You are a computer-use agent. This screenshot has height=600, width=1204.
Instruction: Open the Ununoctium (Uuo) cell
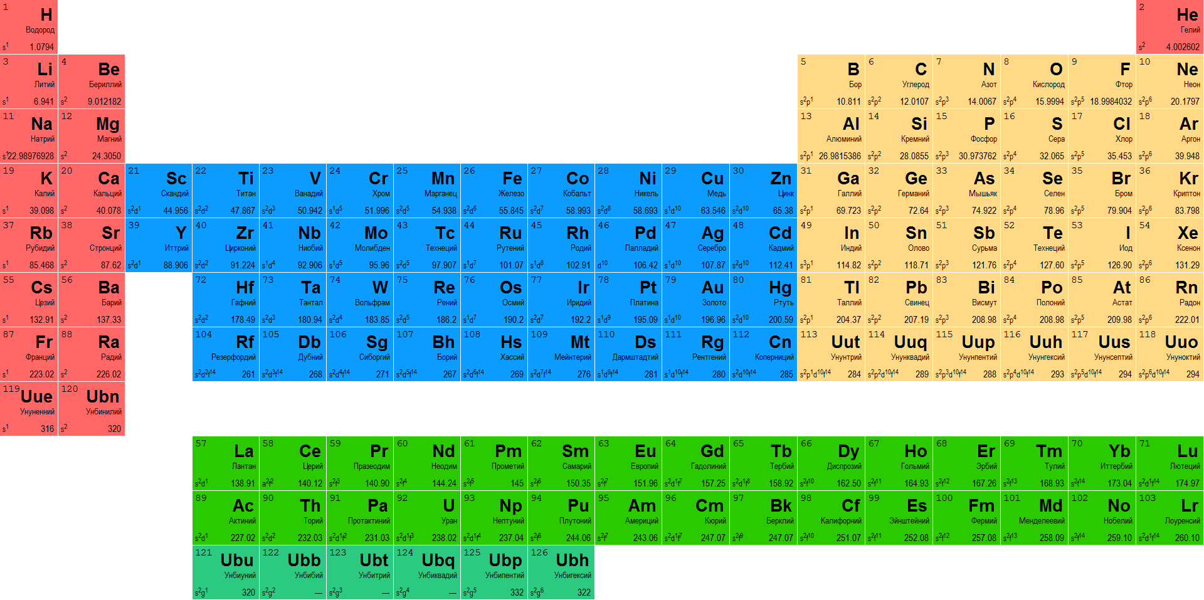pyautogui.click(x=1170, y=354)
